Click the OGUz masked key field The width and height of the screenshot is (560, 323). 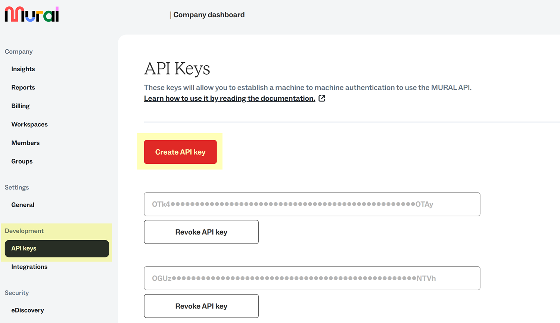point(312,278)
